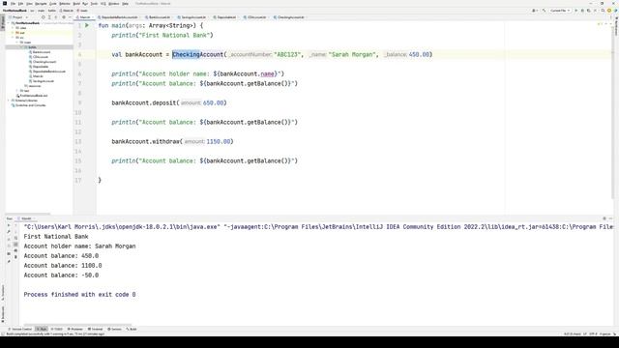This screenshot has height=348, width=619.
Task: Open the Terminal tool window button
Action: [95, 329]
